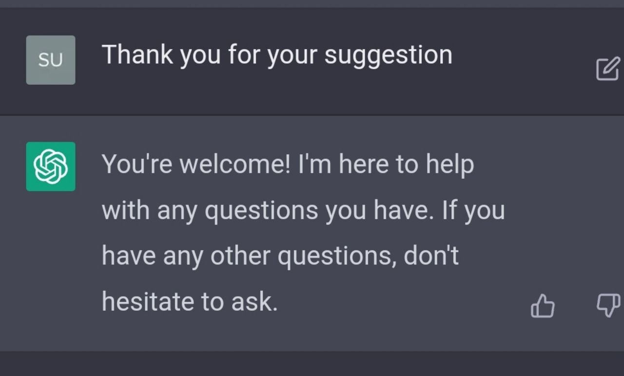Viewport: 624px width, 376px height.
Task: Click the green ChatGPT logo avatar
Action: [51, 167]
